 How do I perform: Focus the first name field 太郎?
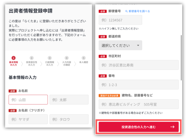coord(69,100)
